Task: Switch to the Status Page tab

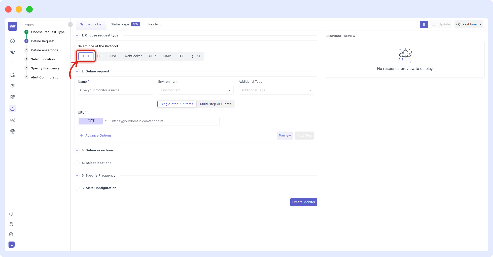Action: (120, 24)
